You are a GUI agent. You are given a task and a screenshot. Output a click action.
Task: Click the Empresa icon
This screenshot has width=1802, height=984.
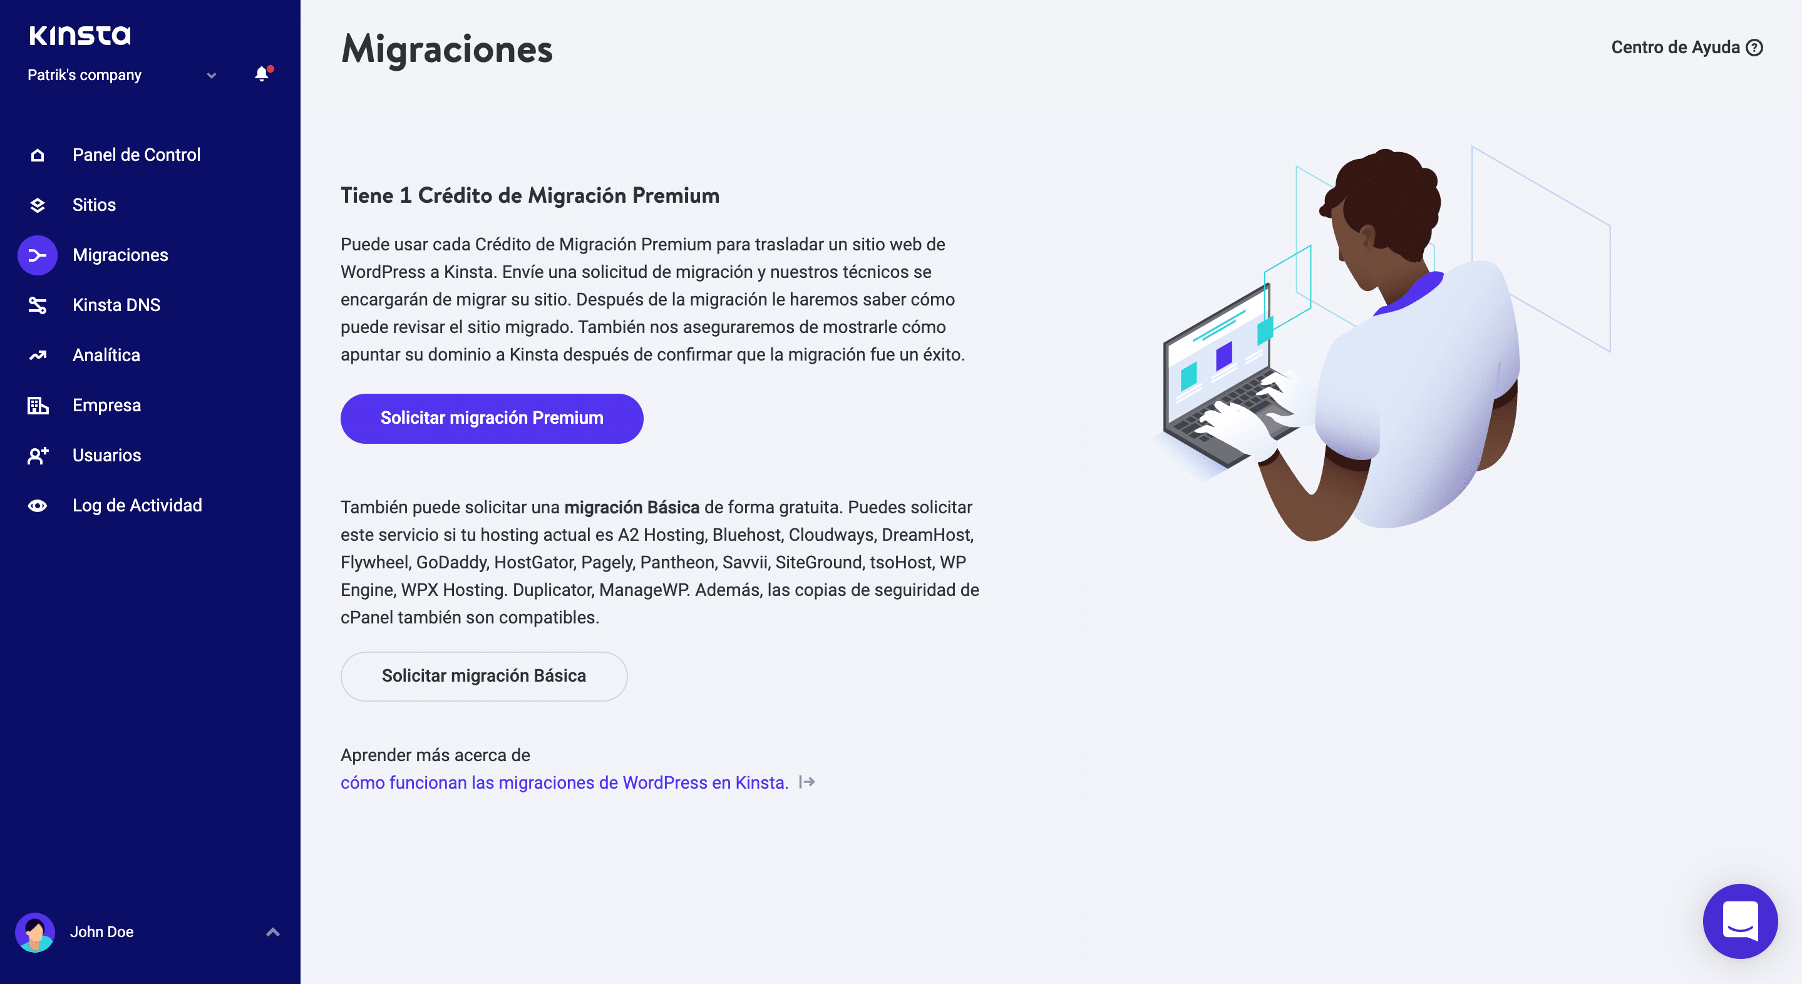36,405
